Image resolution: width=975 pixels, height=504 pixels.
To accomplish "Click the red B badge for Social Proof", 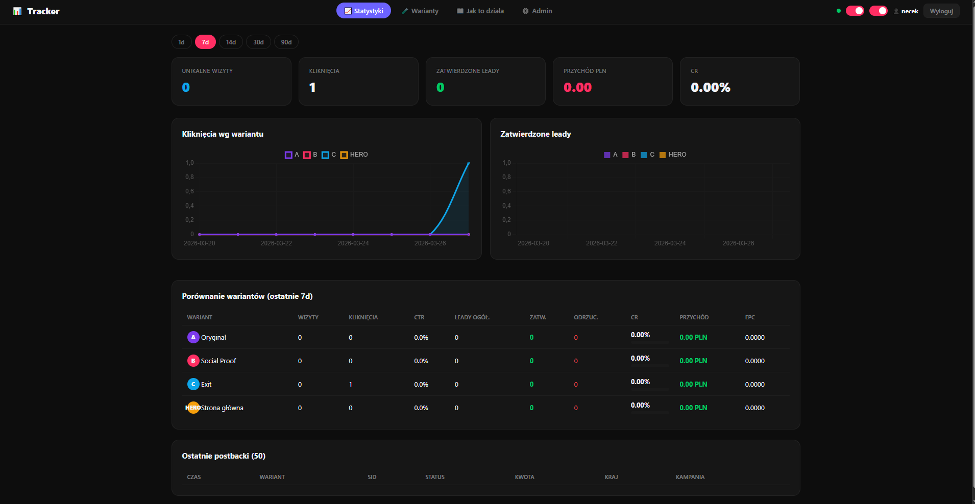I will click(193, 361).
